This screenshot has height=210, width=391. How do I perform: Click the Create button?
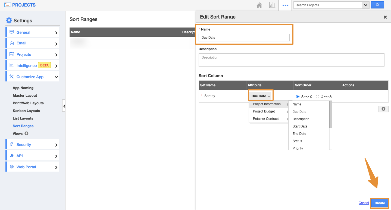(x=380, y=203)
